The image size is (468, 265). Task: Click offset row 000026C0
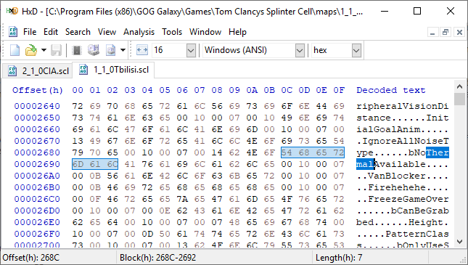pyautogui.click(x=37, y=199)
